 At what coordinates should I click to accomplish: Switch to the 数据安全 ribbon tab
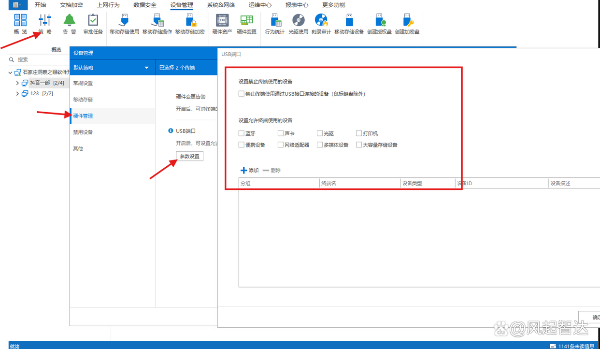click(145, 5)
